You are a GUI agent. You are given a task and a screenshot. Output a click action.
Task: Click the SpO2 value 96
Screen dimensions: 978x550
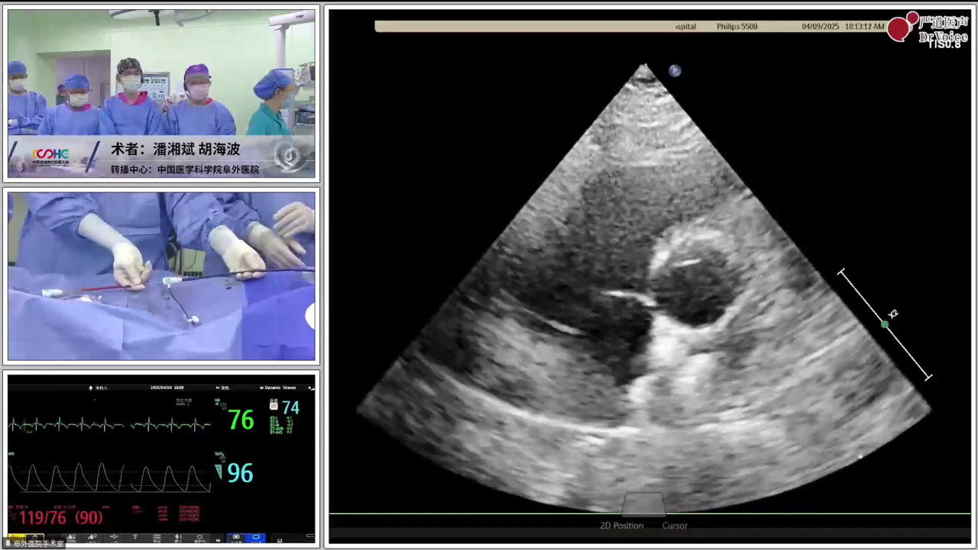[239, 473]
